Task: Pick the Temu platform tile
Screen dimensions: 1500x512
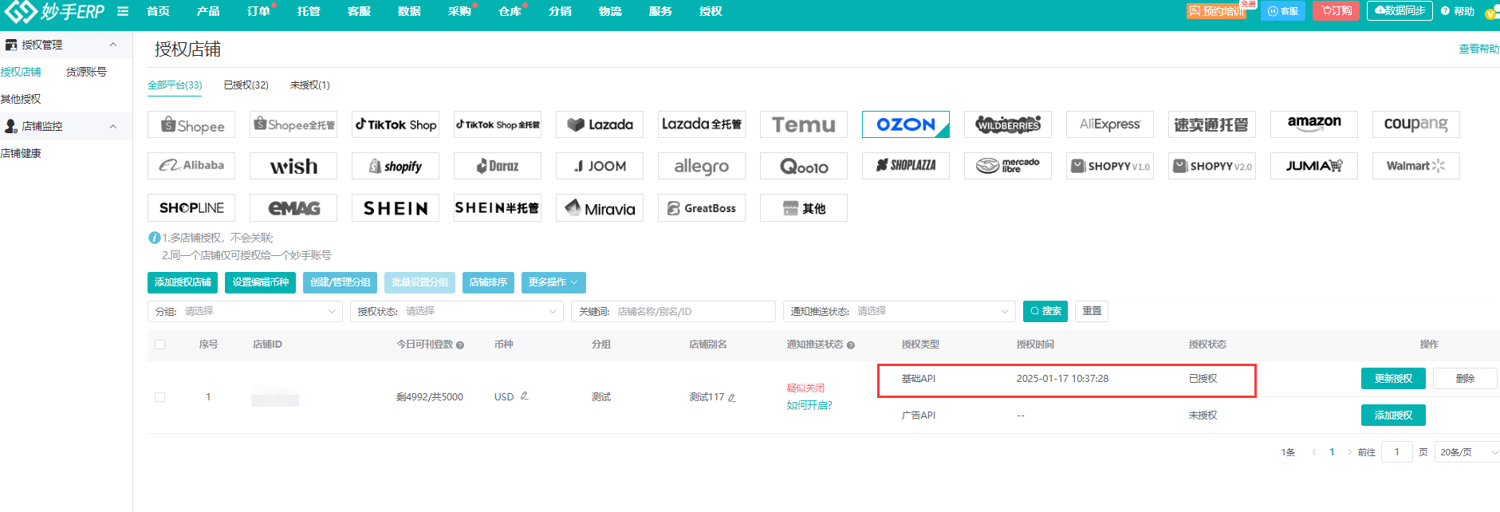Action: point(803,125)
